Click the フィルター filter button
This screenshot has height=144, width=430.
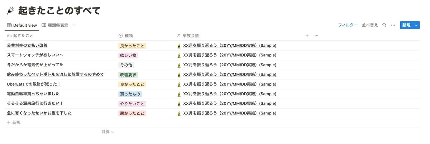348,25
